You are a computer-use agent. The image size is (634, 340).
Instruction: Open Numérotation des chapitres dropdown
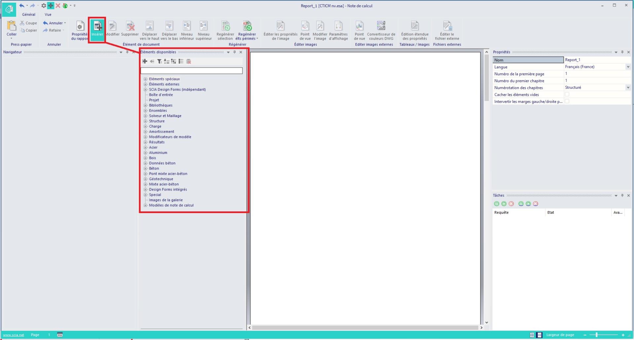click(628, 88)
